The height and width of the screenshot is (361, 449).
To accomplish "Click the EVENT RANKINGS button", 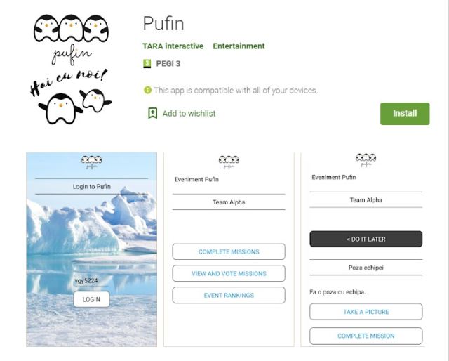I will tap(229, 295).
